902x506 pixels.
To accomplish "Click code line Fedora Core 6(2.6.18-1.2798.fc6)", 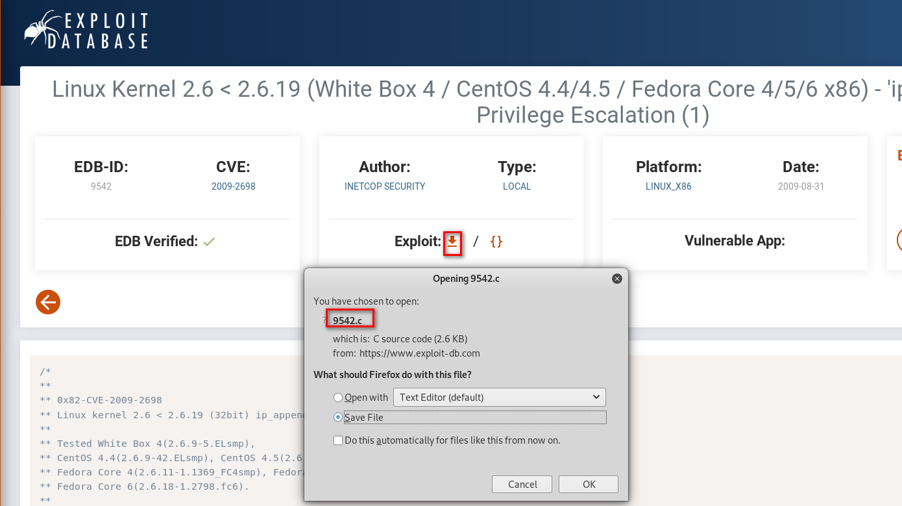I will pyautogui.click(x=145, y=487).
